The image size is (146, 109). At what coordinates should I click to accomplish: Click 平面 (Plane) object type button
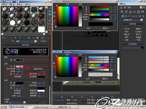coord(138,40)
